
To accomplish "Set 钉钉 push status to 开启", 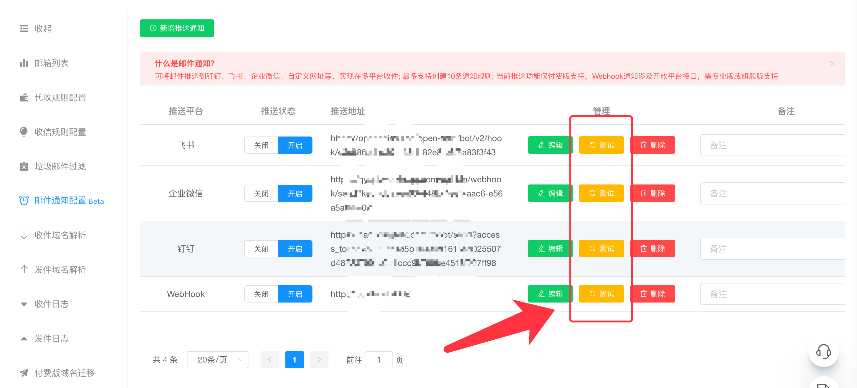I will (x=295, y=249).
